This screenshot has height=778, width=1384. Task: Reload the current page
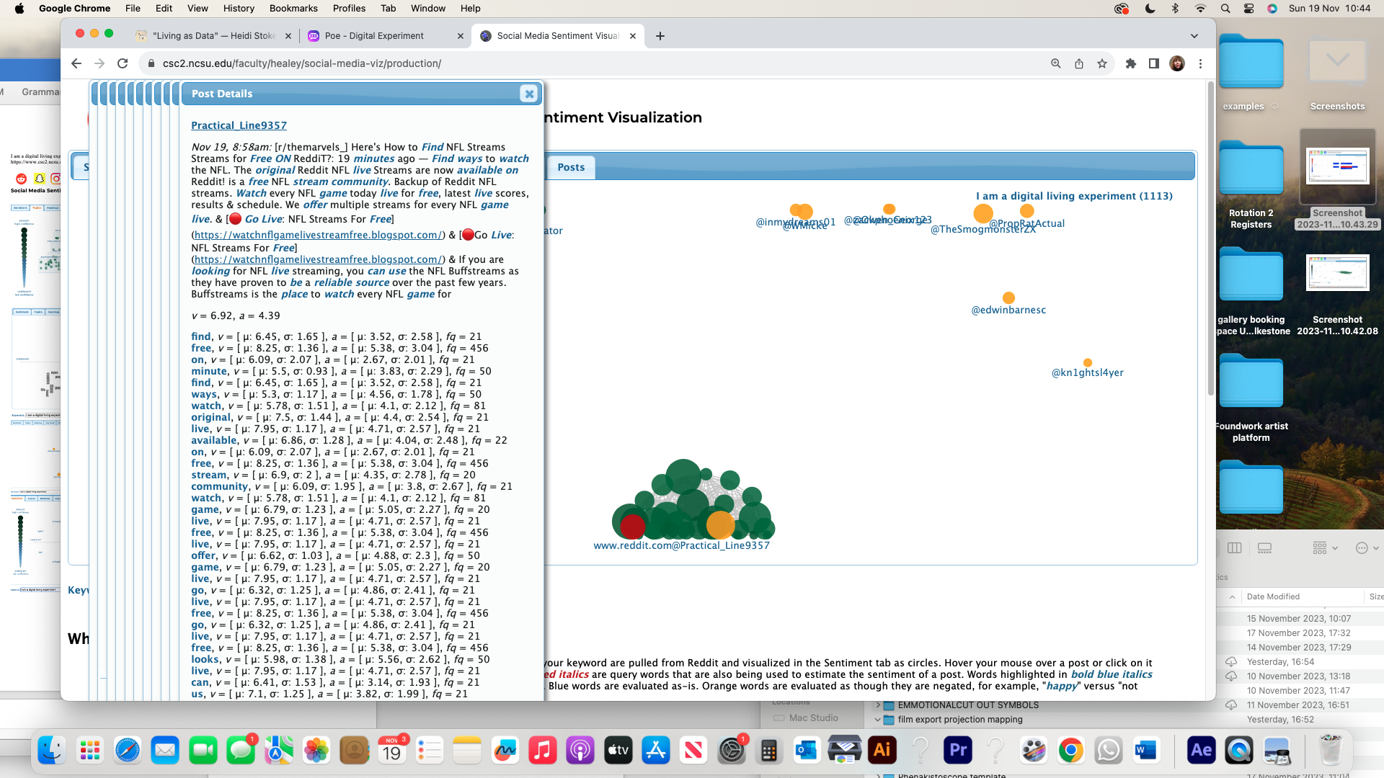click(123, 63)
